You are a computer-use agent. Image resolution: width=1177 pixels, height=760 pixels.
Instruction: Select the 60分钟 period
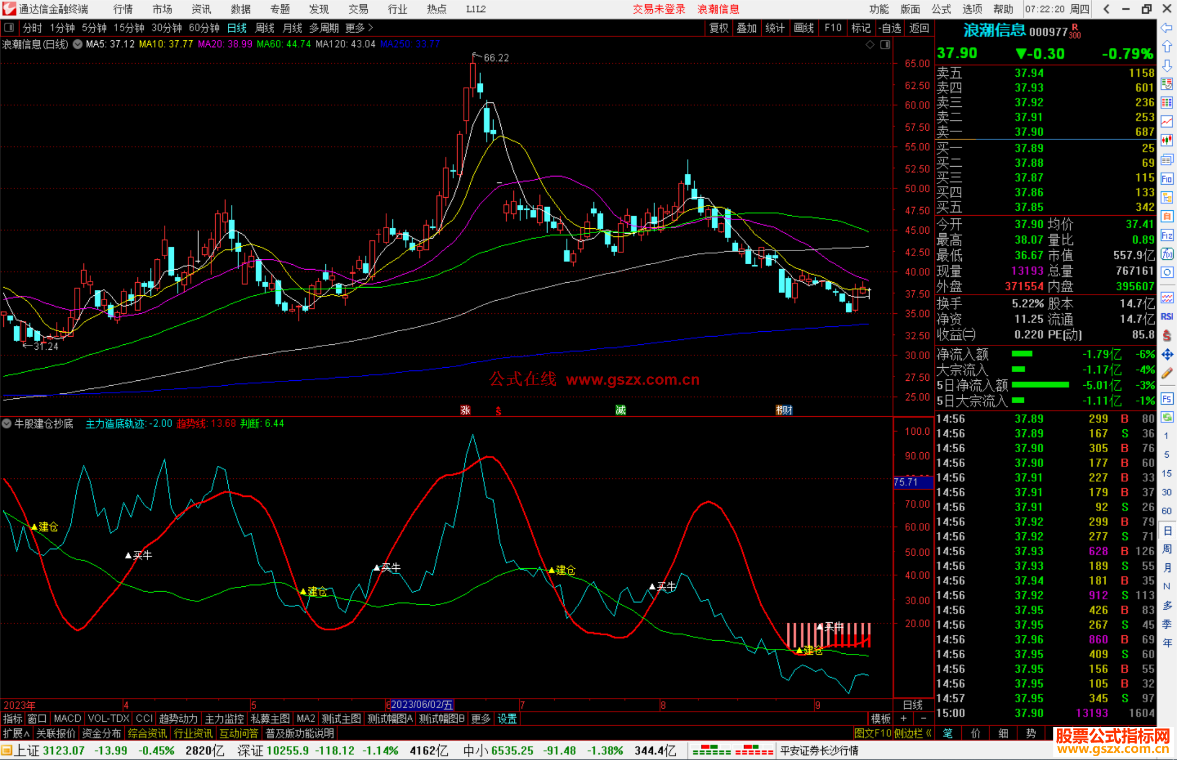coord(204,28)
